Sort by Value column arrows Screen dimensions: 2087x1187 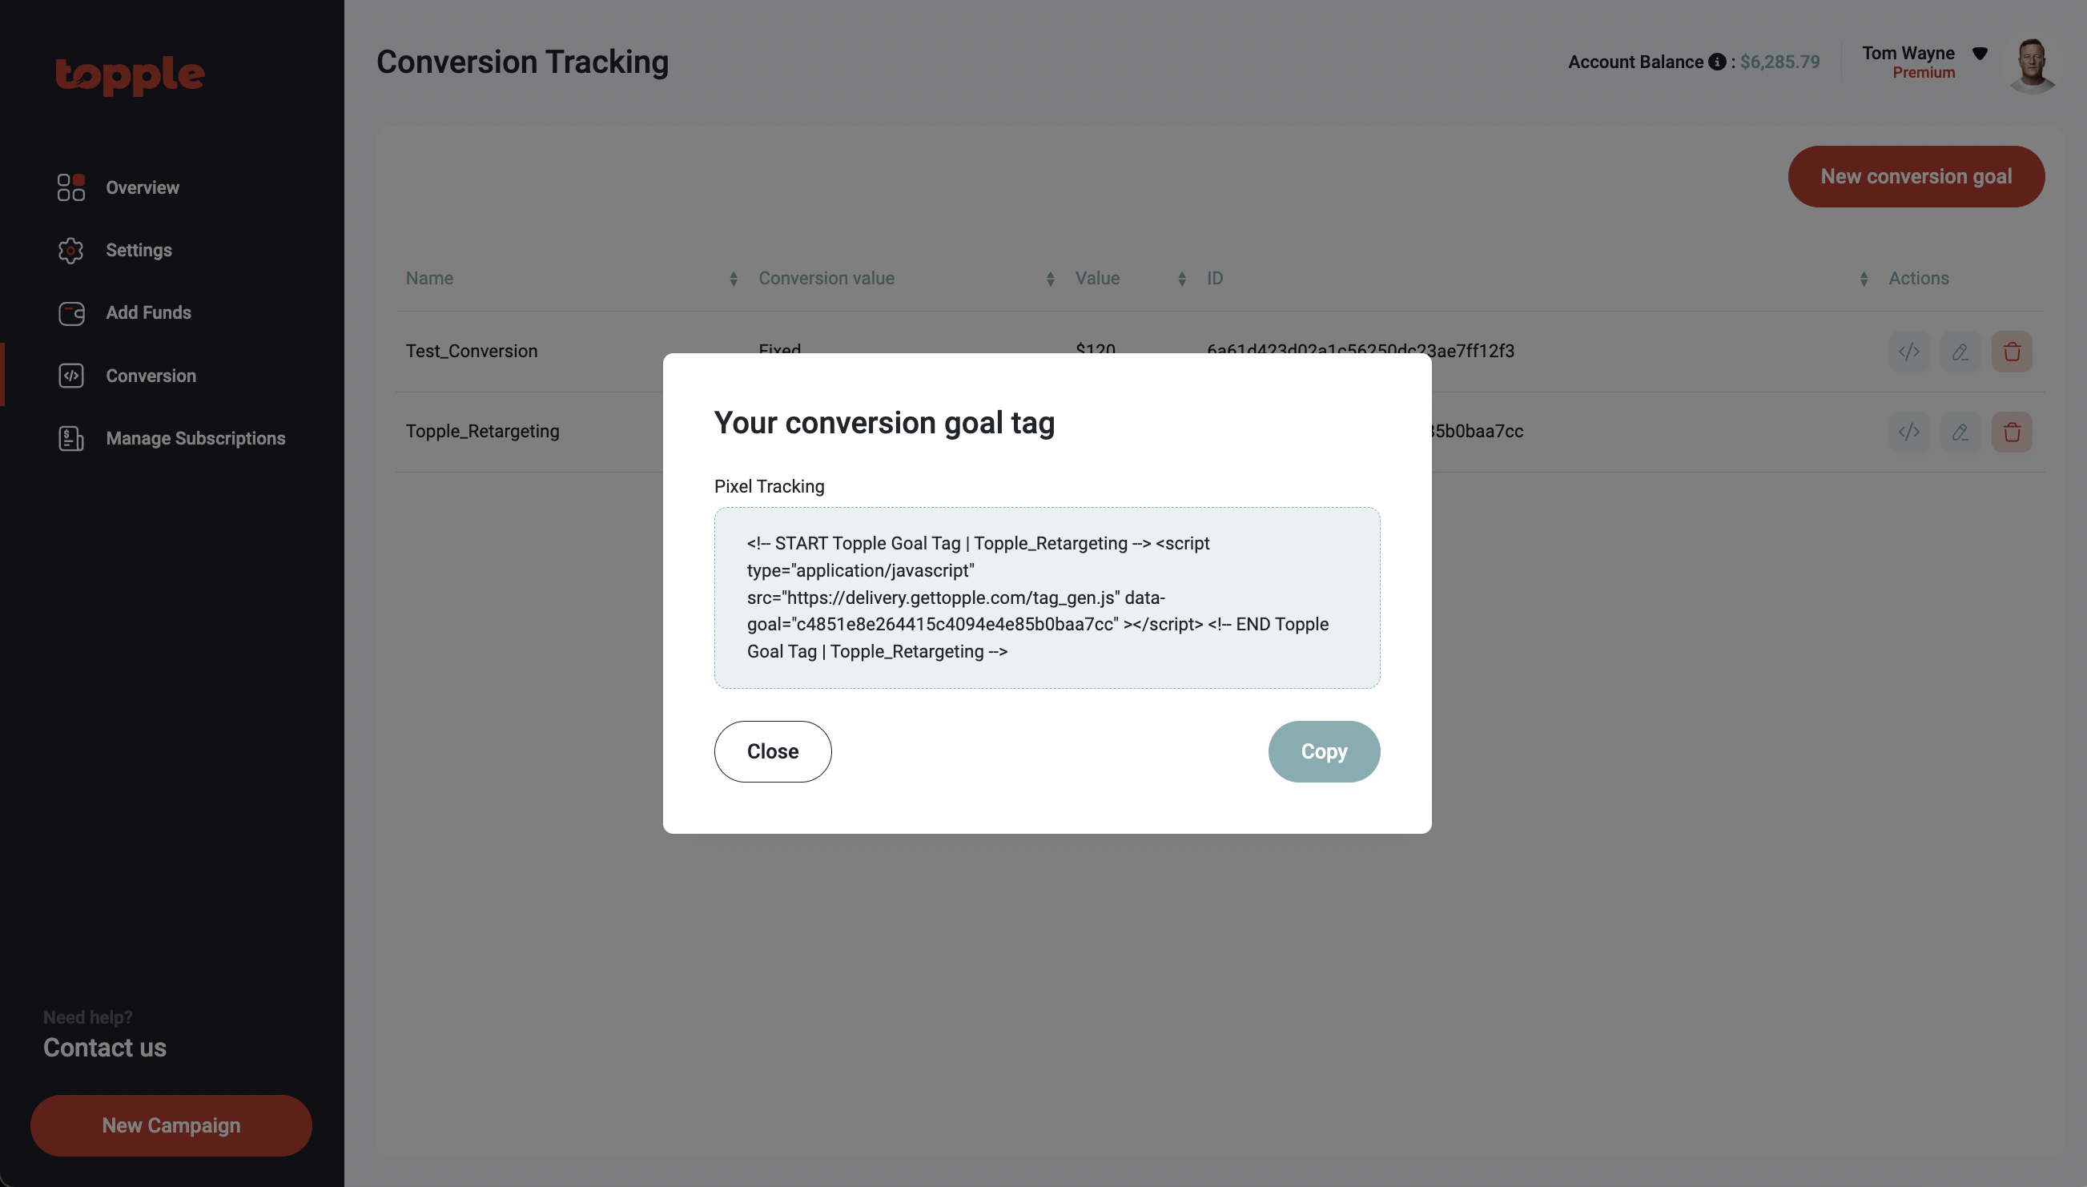pos(1180,279)
